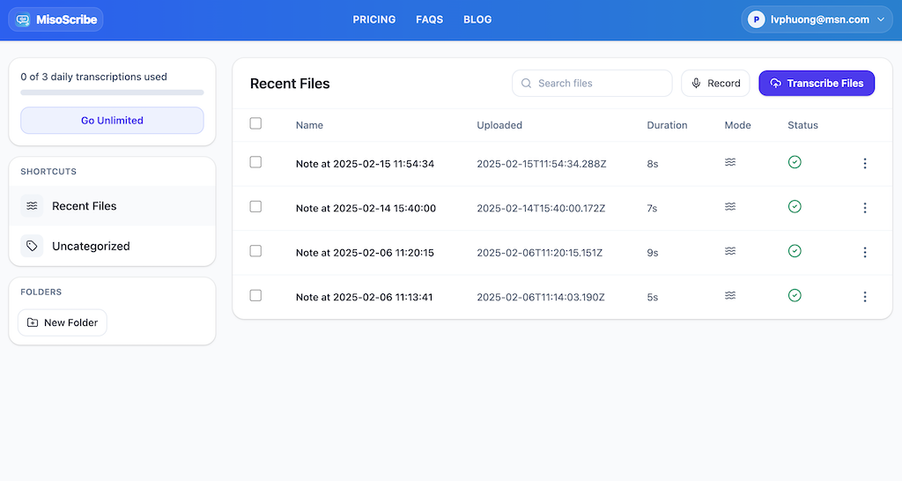Click the mode waves icon for the 11:20:15 note
This screenshot has height=481, width=902.
coord(730,251)
